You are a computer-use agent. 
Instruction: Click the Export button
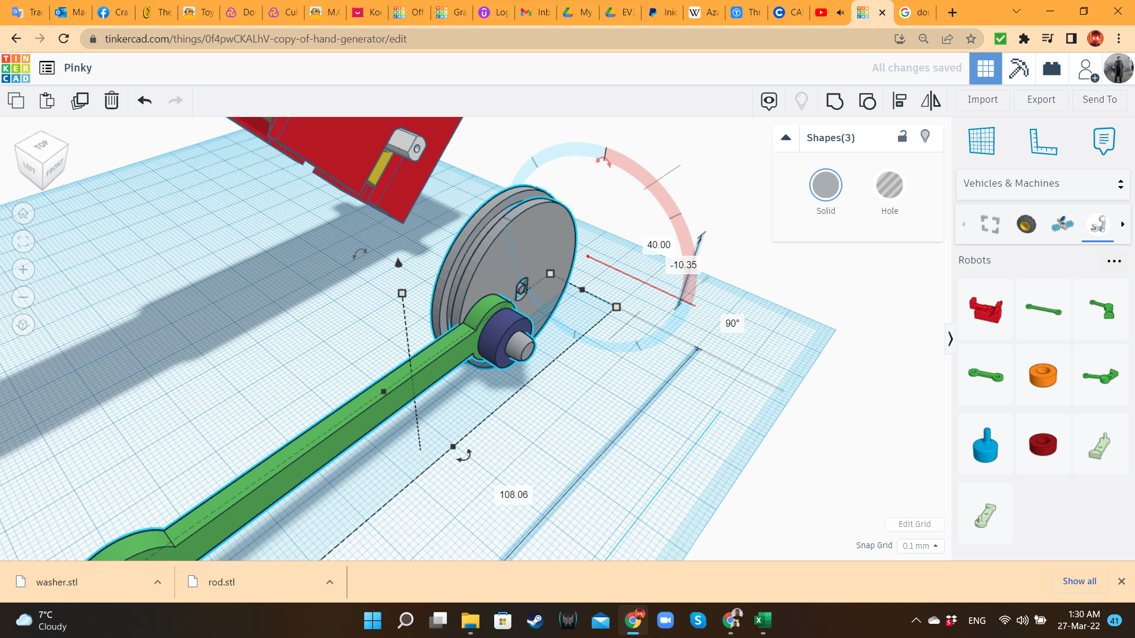click(x=1041, y=100)
